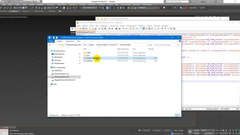This screenshot has height=135, width=240.
Task: Go back in Explorer navigation
Action: click(50, 45)
